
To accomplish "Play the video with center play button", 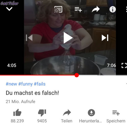I will (68, 38).
